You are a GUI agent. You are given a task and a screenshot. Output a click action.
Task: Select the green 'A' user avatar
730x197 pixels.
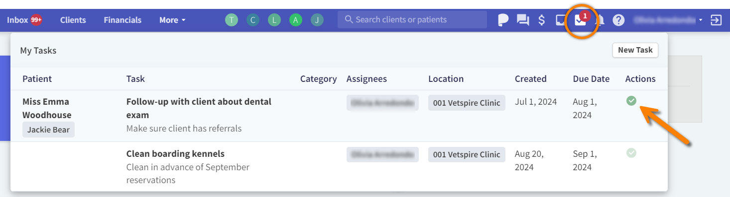[296, 20]
